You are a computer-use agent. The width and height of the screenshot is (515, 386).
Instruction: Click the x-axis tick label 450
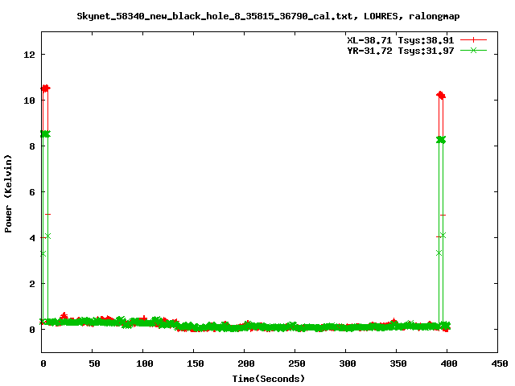coord(497,363)
